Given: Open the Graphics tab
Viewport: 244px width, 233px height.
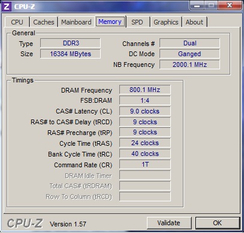Looking at the screenshot, I should click(x=166, y=22).
